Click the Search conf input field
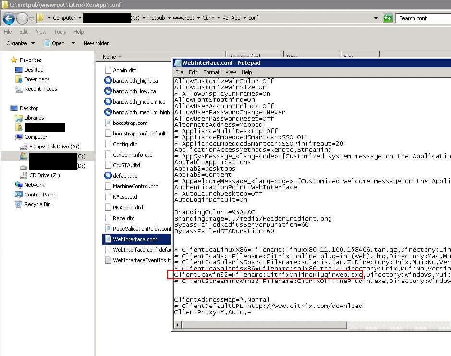Image resolution: width=451 pixels, height=356 pixels. pyautogui.click(x=424, y=18)
